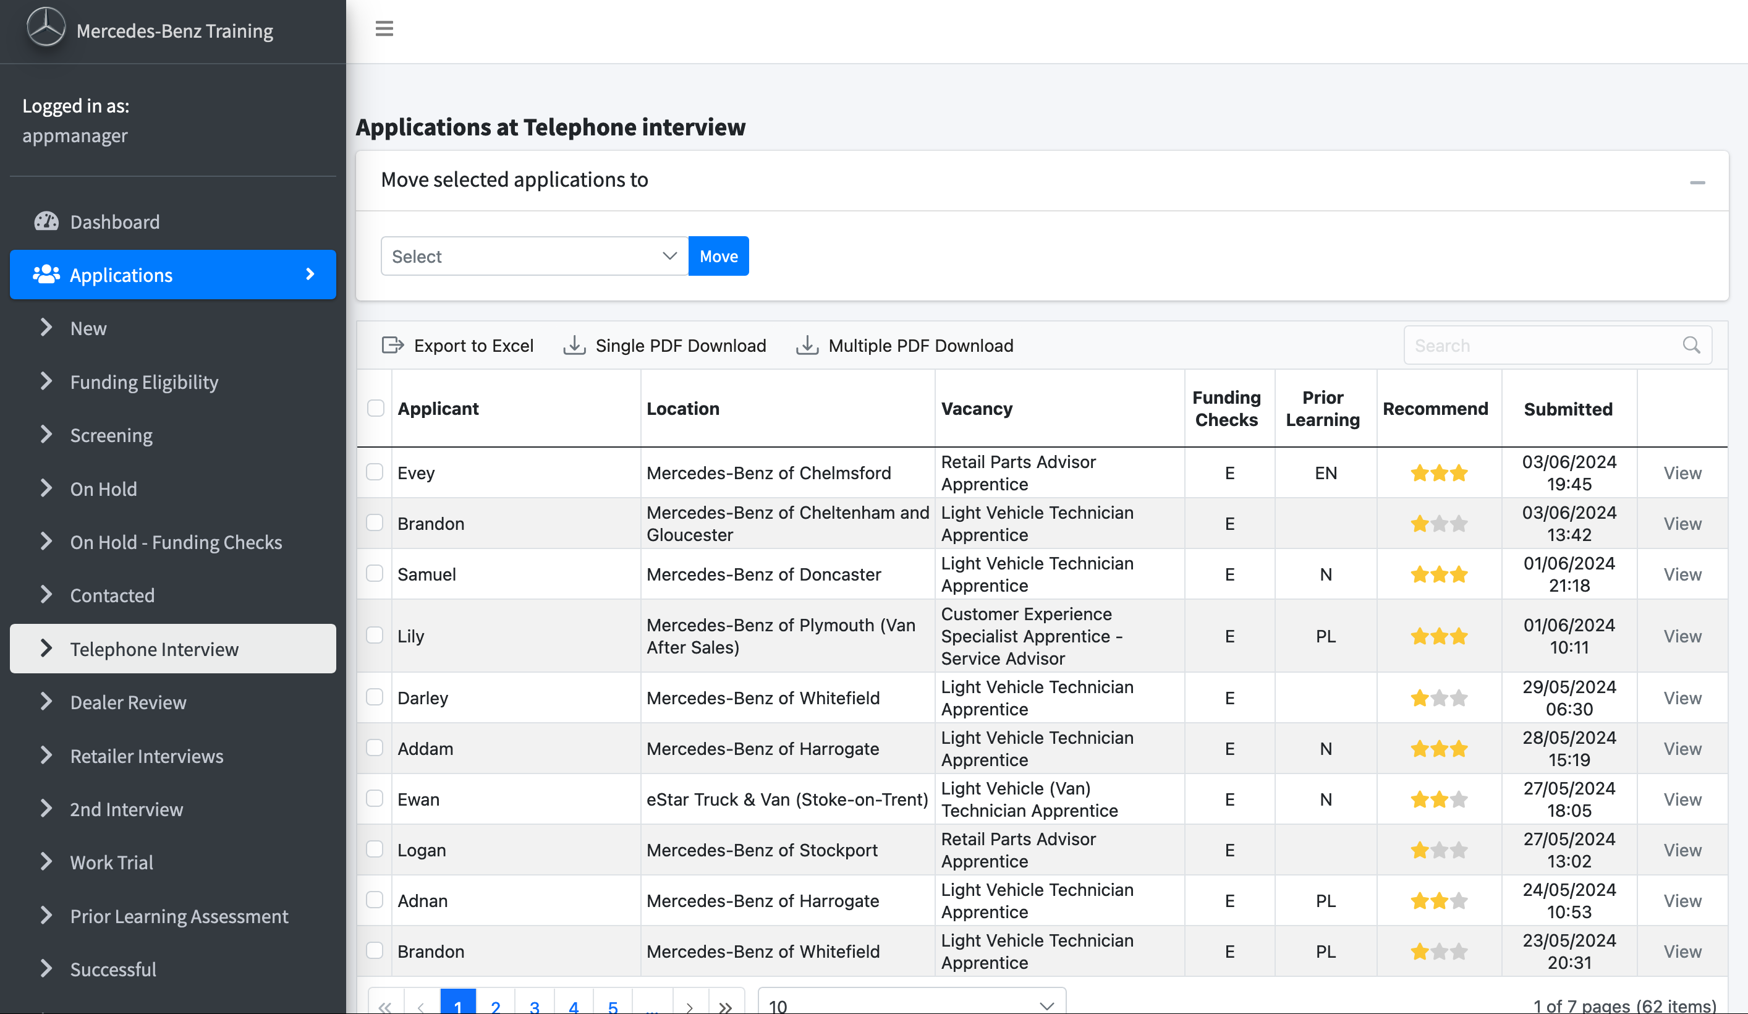Sort by Location column header
This screenshot has width=1748, height=1014.
coord(682,409)
